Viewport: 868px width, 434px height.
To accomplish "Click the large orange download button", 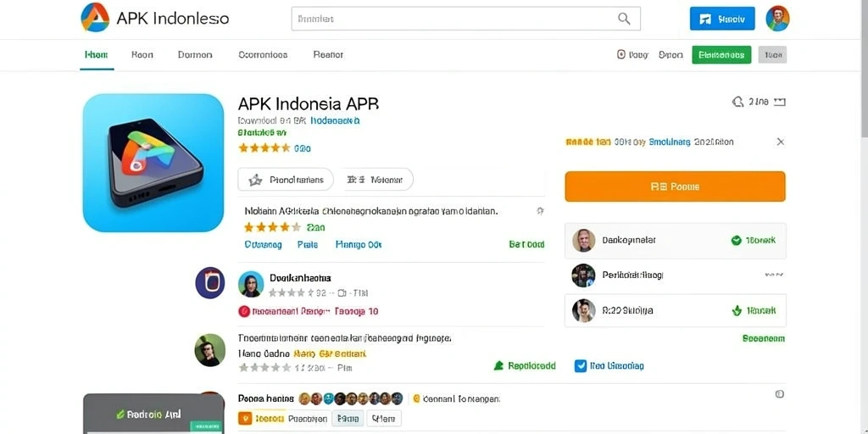I will 675,186.
